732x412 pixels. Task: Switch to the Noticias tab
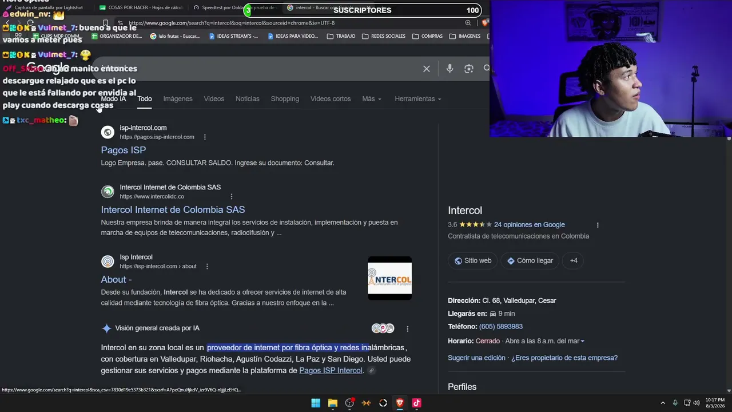click(x=248, y=99)
